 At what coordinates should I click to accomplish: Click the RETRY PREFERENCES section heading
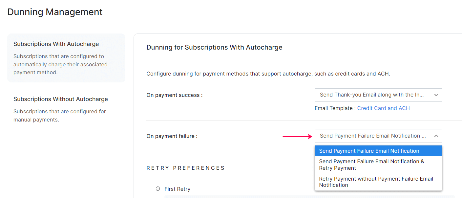click(185, 168)
